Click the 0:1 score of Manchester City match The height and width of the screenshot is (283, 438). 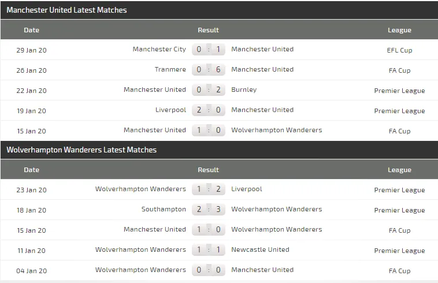(x=208, y=50)
